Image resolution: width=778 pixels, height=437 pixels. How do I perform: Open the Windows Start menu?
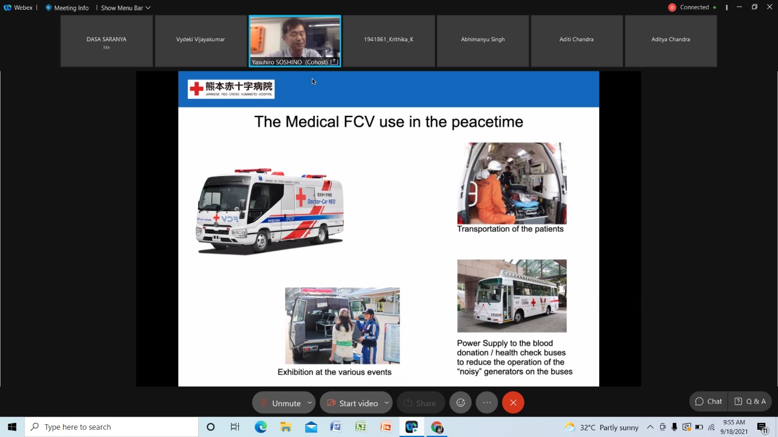(x=12, y=427)
